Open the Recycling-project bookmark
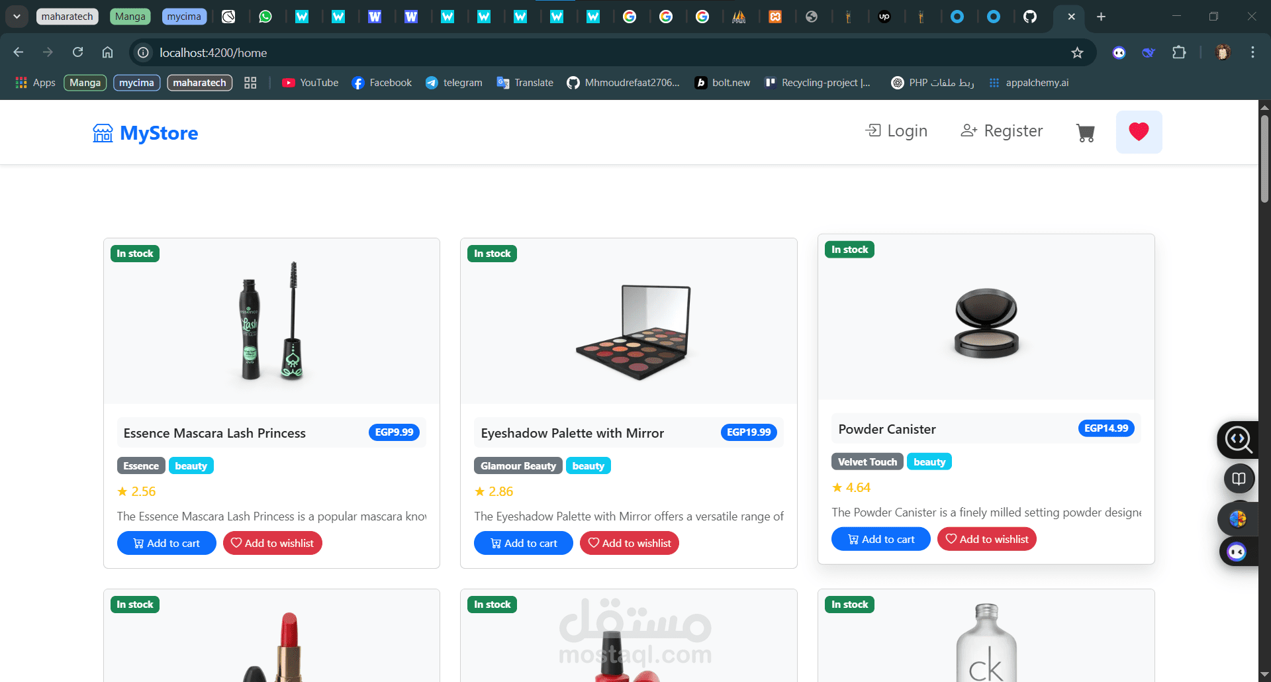 point(818,83)
